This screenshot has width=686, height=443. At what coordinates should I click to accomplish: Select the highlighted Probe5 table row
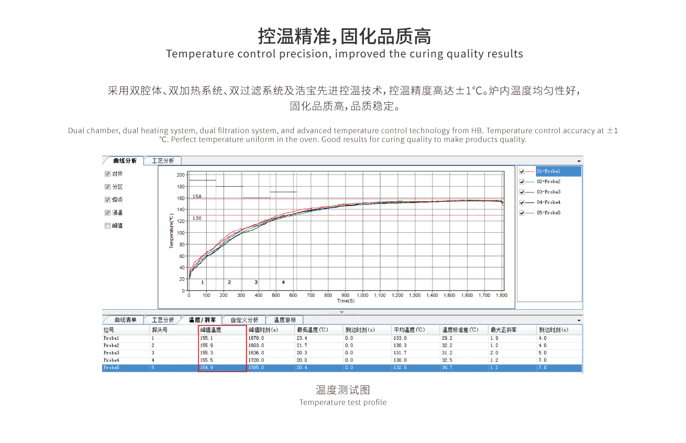tap(342, 368)
